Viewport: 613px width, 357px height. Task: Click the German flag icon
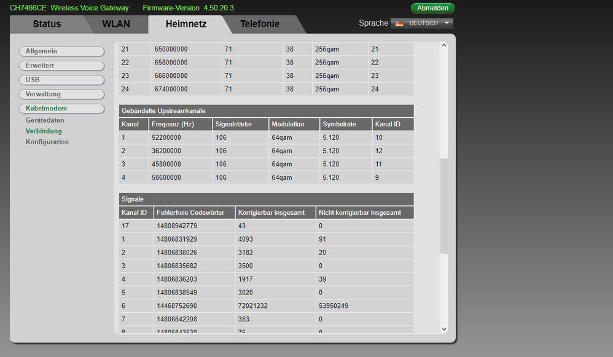(x=399, y=23)
